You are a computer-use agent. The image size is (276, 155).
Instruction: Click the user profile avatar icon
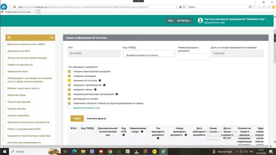[200, 20]
